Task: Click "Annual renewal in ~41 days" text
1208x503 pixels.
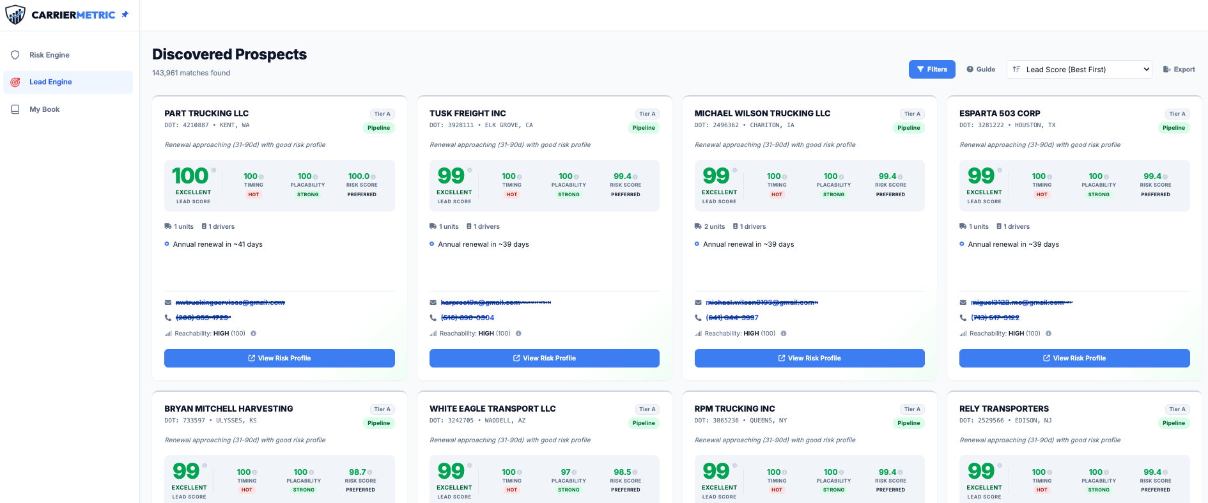Action: (x=218, y=244)
